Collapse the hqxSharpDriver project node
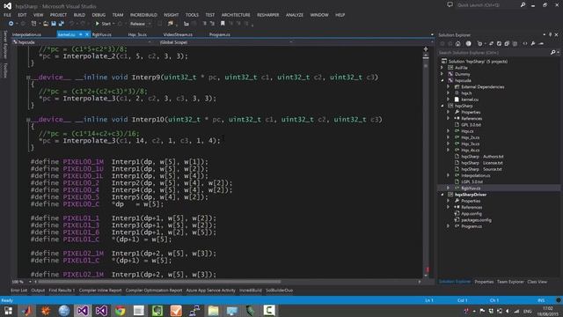The width and height of the screenshot is (563, 317). pyautogui.click(x=442, y=195)
